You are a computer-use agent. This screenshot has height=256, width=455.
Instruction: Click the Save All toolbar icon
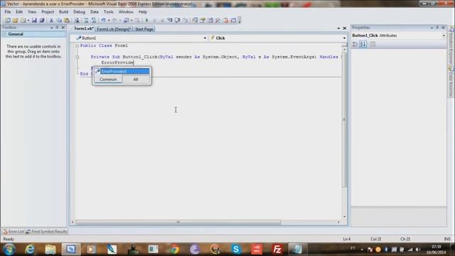point(42,21)
